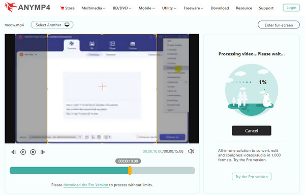Click monitor icon in Select Another button
305x195 pixels.
click(67, 25)
